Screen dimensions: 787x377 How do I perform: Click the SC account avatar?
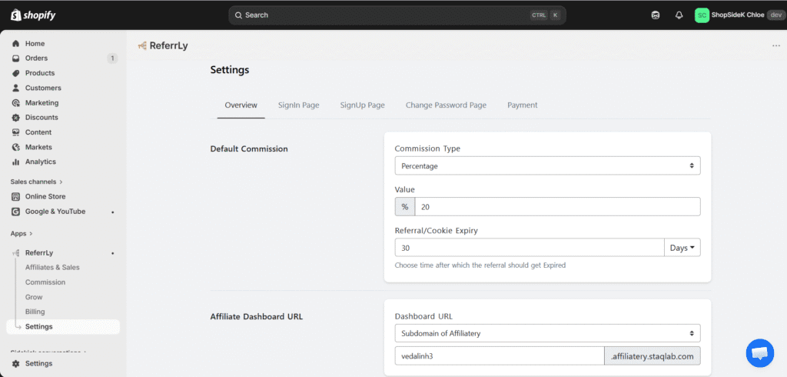[x=702, y=15]
